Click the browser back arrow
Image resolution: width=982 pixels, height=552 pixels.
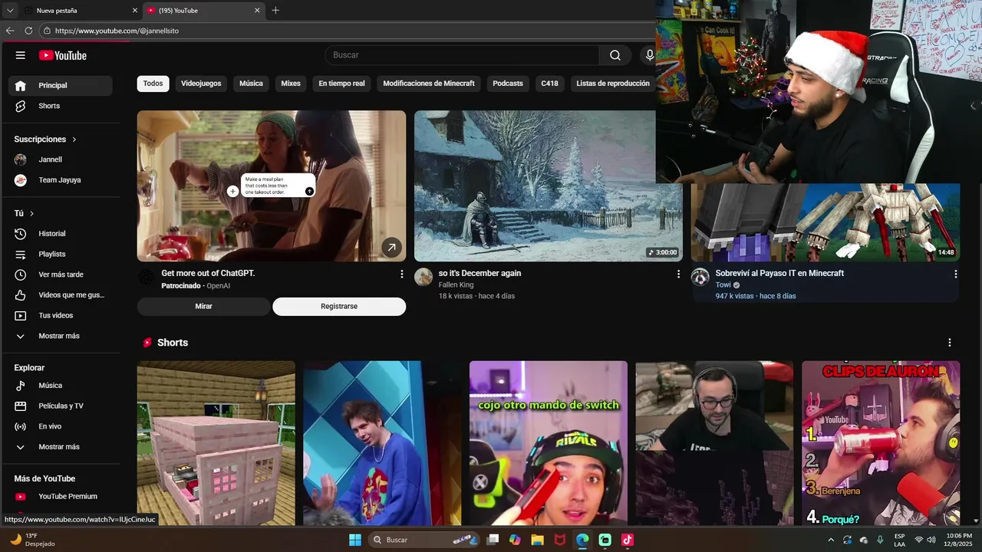(10, 31)
